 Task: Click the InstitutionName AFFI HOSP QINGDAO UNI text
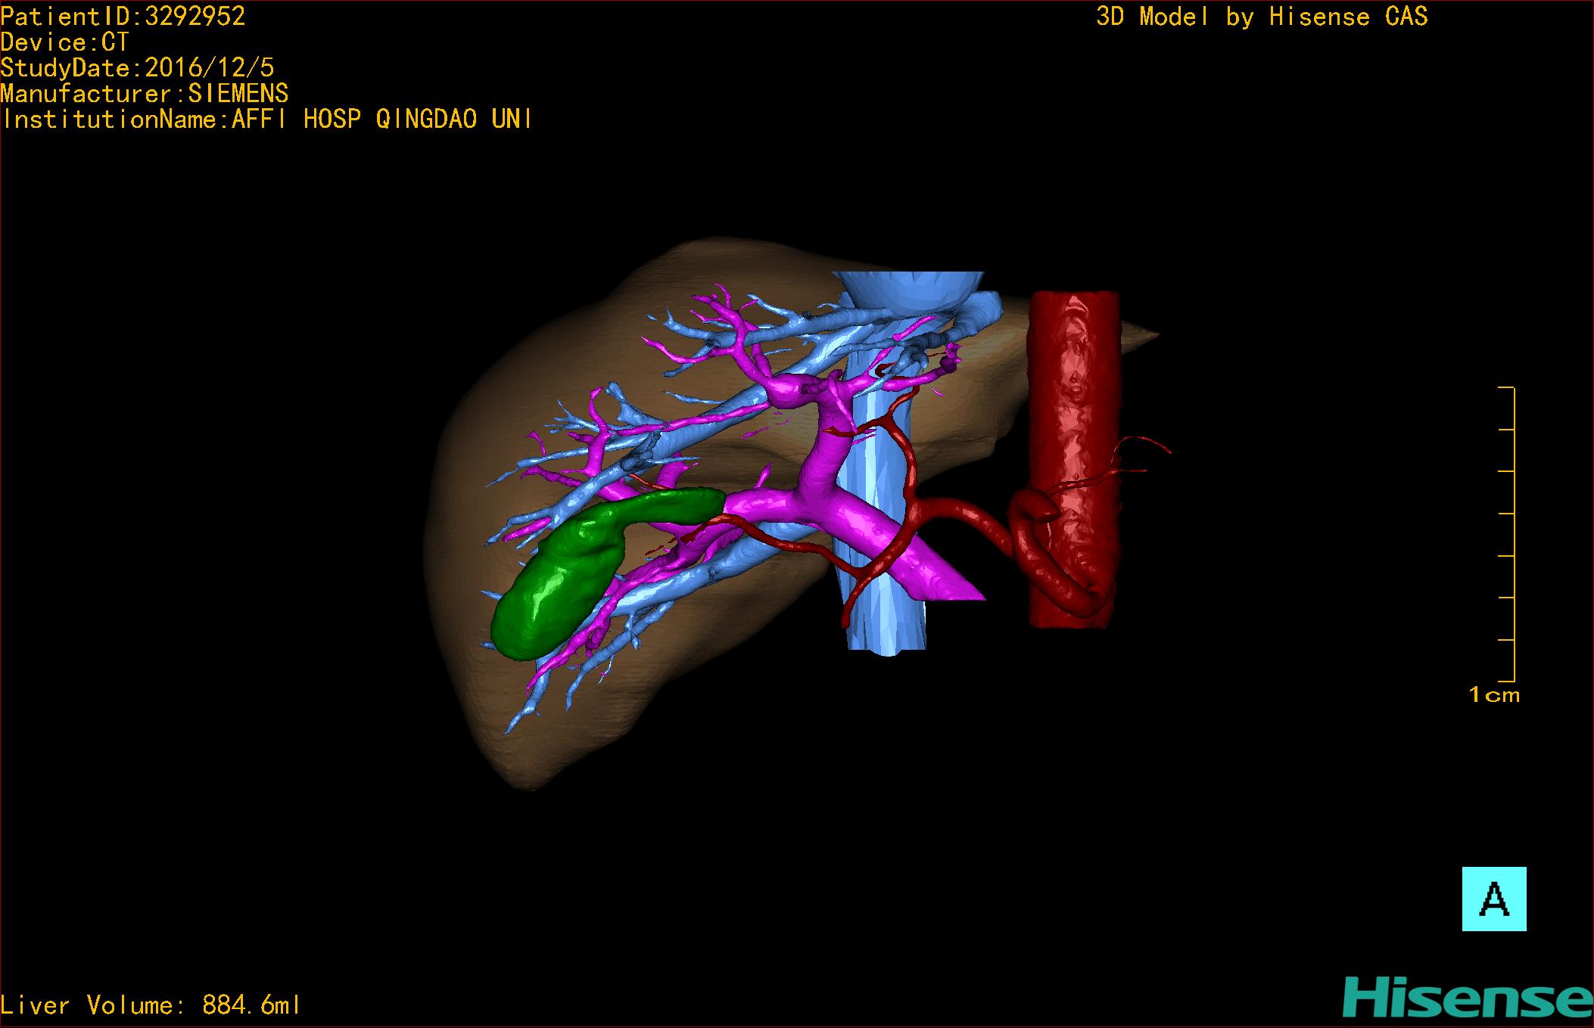pyautogui.click(x=266, y=120)
